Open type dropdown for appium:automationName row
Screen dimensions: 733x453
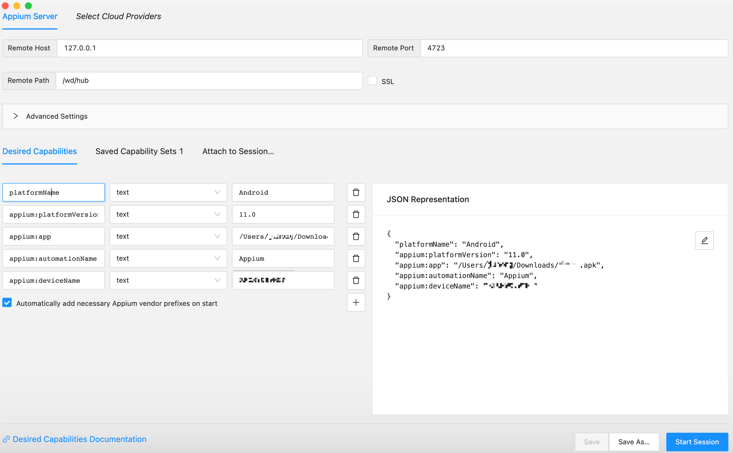[x=168, y=258]
